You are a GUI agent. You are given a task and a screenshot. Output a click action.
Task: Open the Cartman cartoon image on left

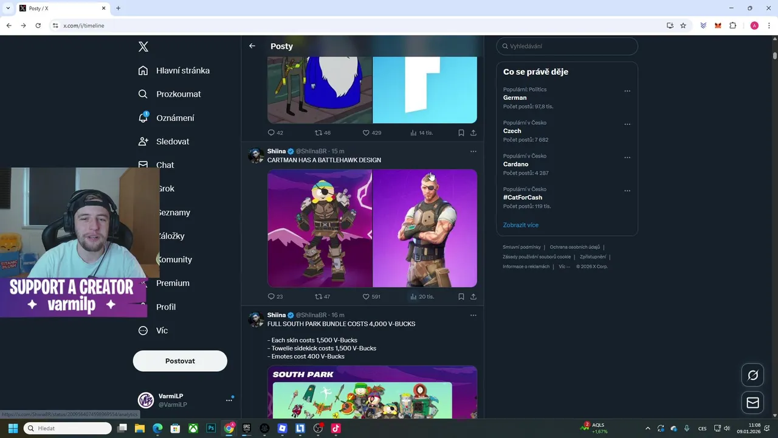click(x=320, y=228)
